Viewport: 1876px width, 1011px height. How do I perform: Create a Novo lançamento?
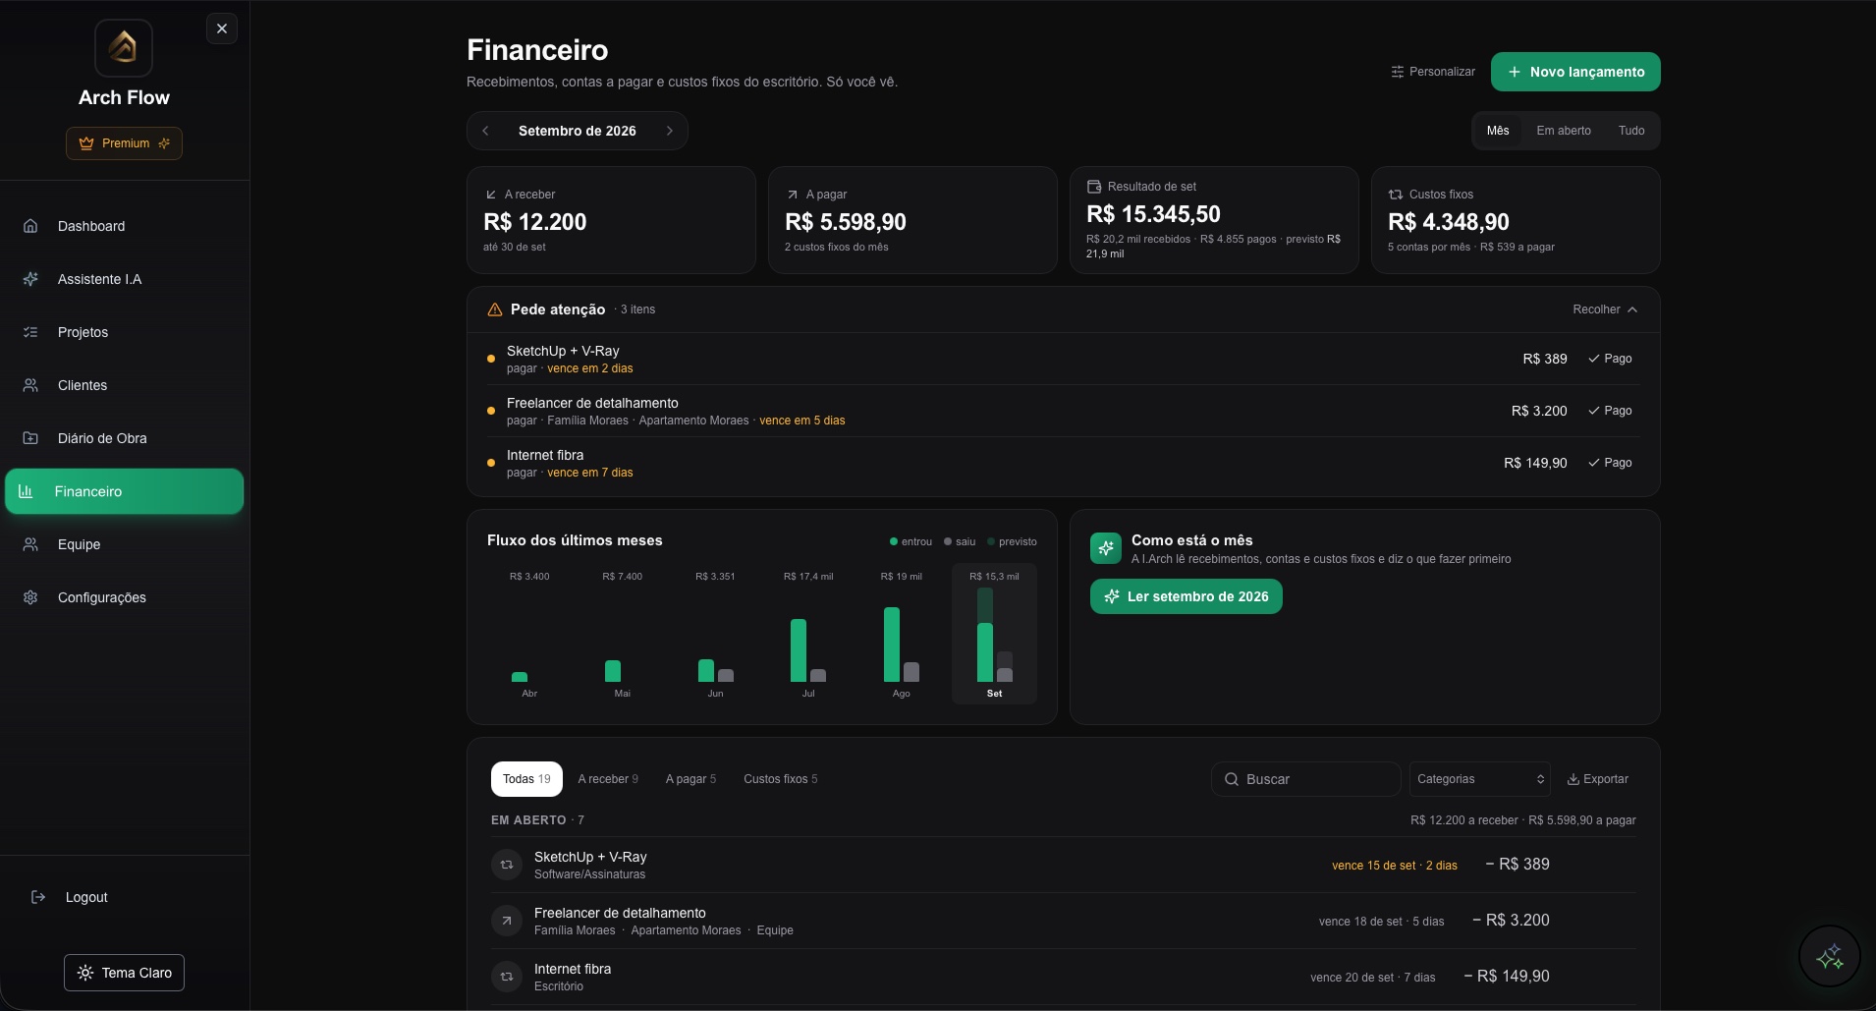[1575, 72]
